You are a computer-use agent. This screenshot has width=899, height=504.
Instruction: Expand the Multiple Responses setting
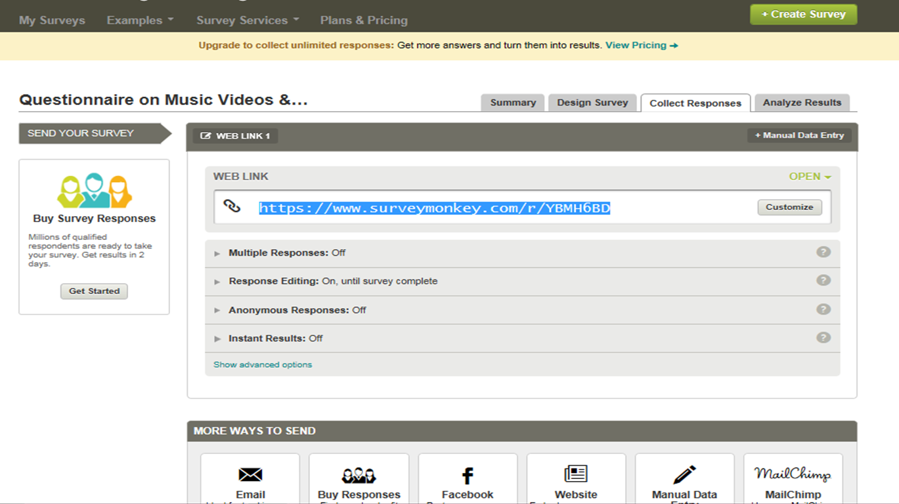coord(217,253)
